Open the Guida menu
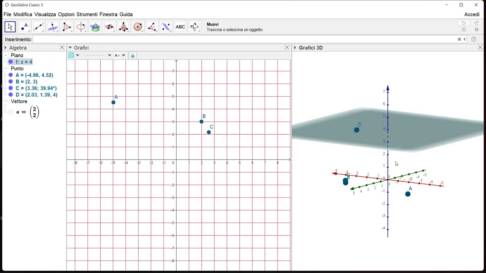Image resolution: width=486 pixels, height=273 pixels. click(x=126, y=14)
